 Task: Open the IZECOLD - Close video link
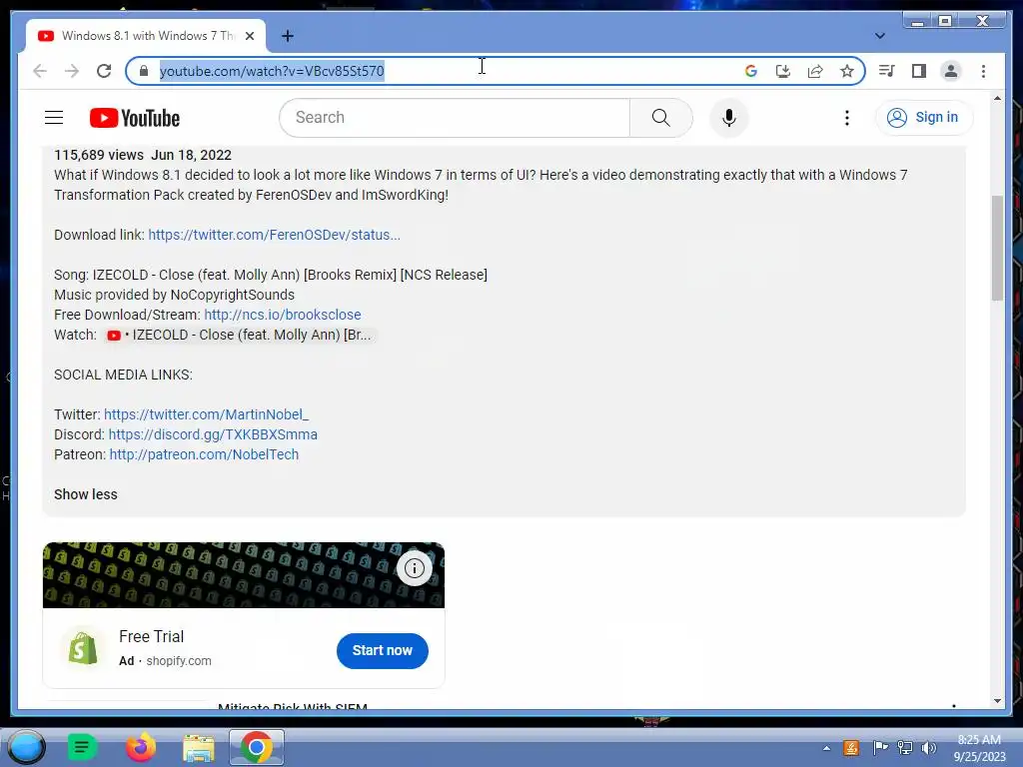point(240,335)
